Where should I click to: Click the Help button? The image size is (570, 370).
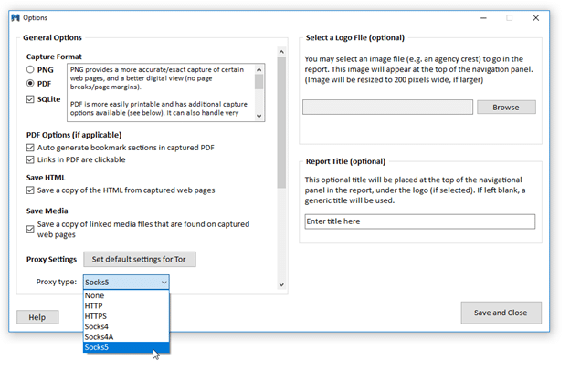pos(37,317)
